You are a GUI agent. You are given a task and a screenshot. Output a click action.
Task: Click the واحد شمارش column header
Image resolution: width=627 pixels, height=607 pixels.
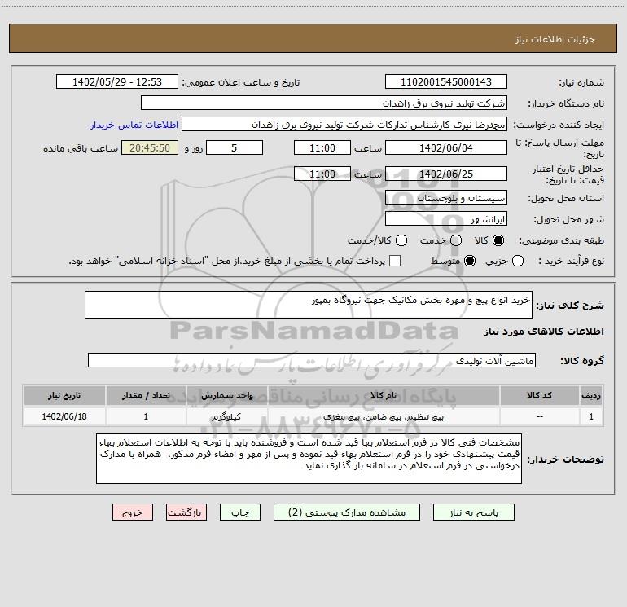click(226, 395)
